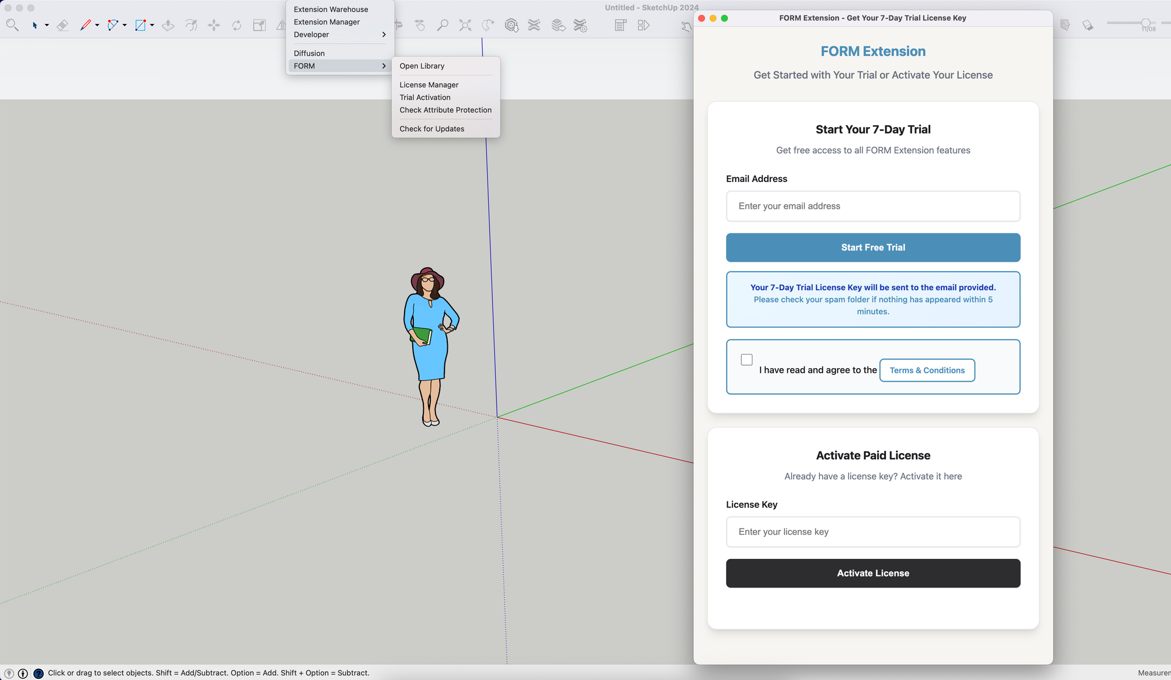1171x680 pixels.
Task: Select the Zoom Extents tool
Action: point(465,25)
